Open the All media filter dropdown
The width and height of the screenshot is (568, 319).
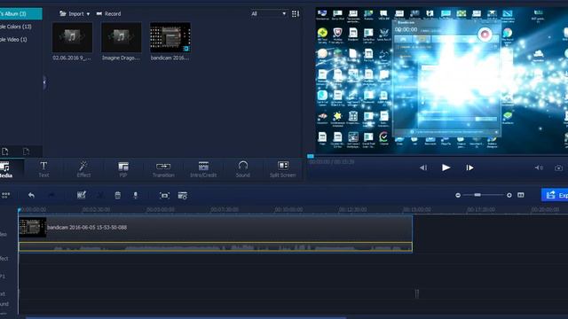[x=268, y=14]
